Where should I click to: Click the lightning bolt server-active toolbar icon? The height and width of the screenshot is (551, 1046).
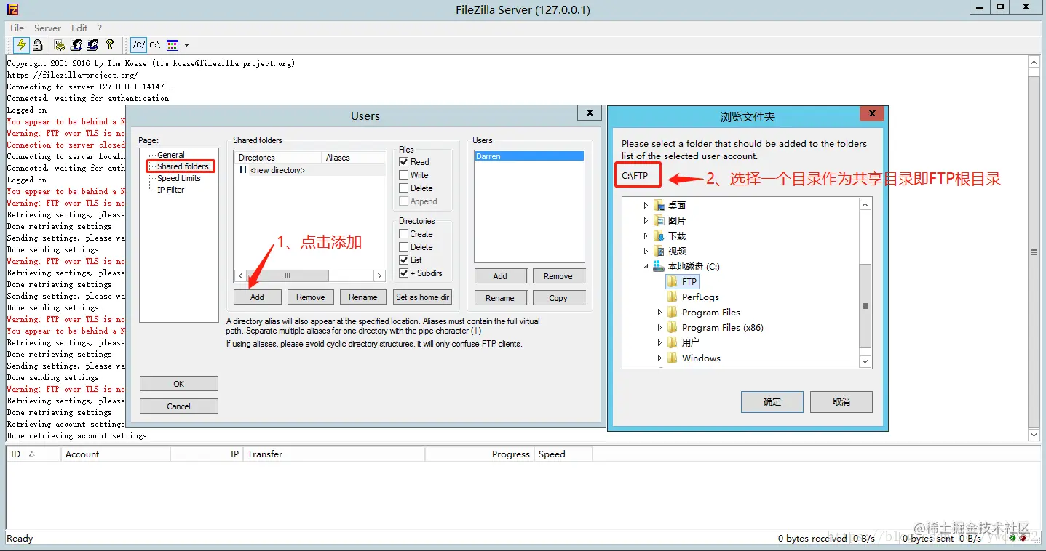coord(21,45)
